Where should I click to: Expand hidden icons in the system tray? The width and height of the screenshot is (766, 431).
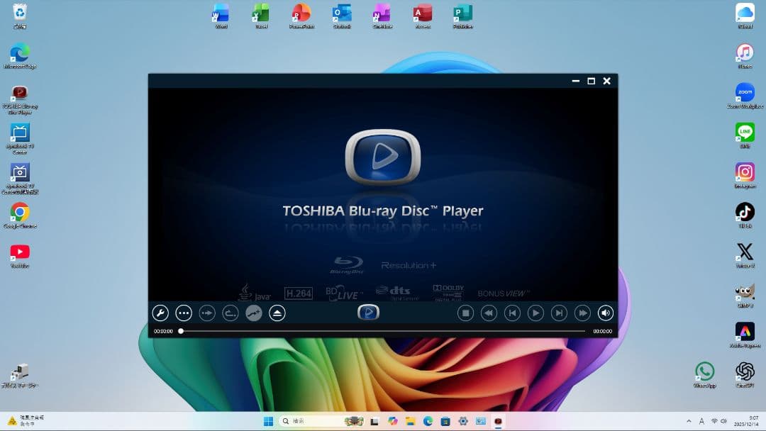689,420
